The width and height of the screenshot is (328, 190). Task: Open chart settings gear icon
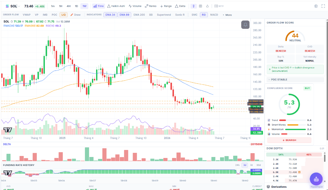[x=316, y=6]
